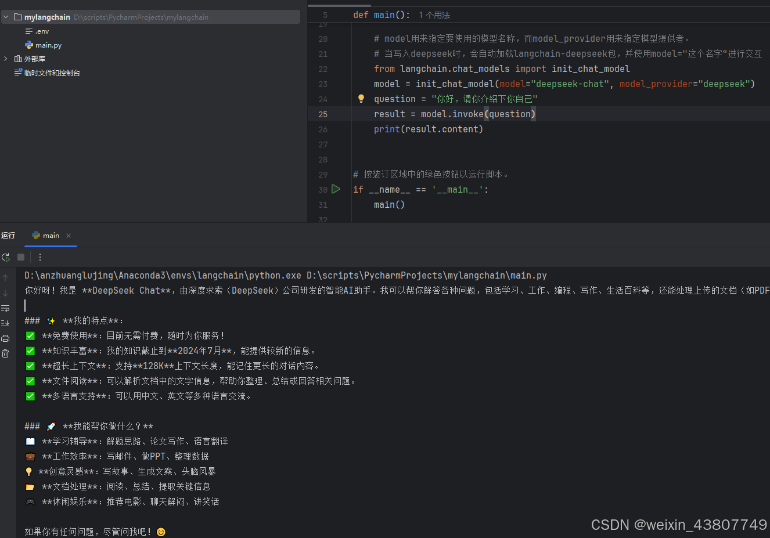
Task: Select 临时文件和控制台 item
Action: tap(52, 73)
